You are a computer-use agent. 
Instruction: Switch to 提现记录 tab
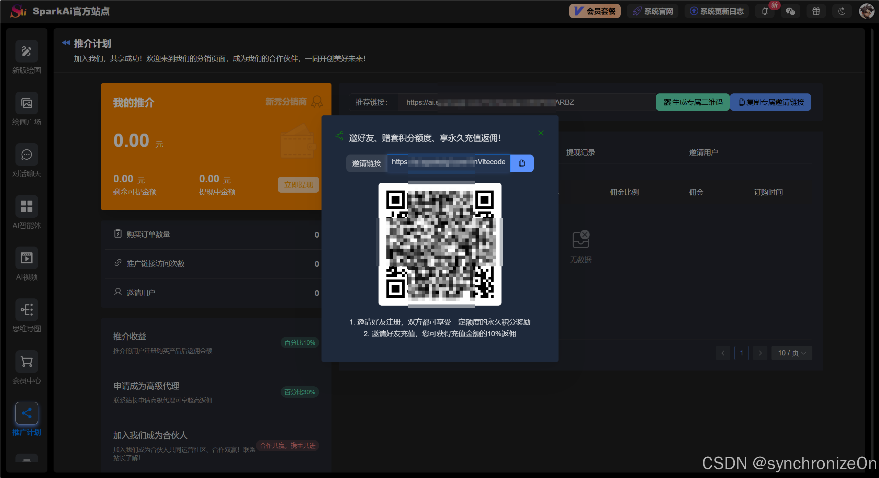[581, 152]
